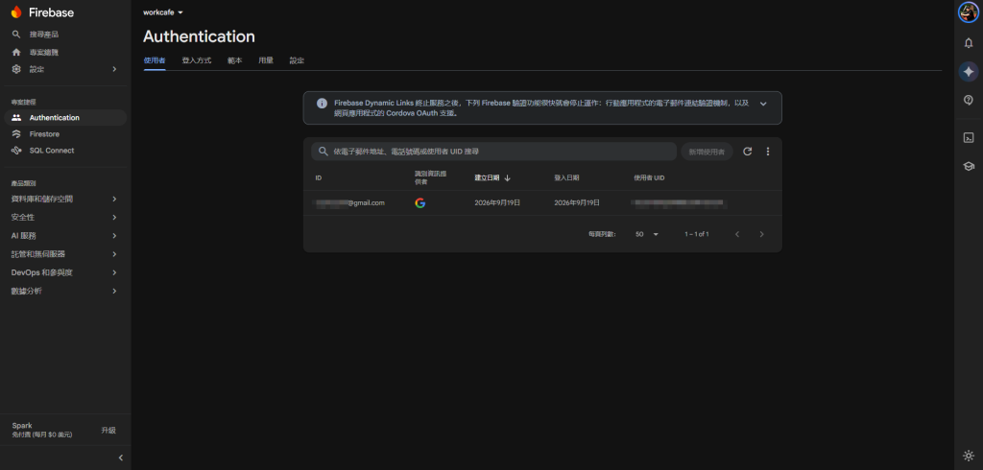Open the product search magnifier icon

click(x=16, y=35)
